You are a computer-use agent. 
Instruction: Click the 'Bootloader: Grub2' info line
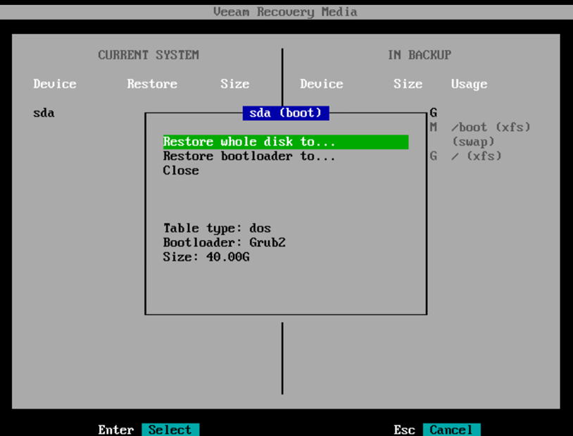point(224,242)
